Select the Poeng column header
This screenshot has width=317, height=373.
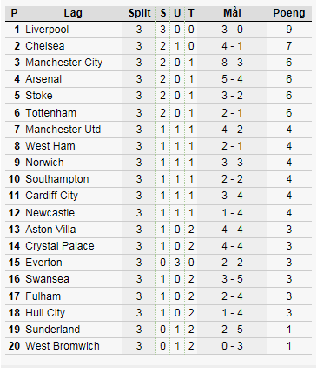289,13
